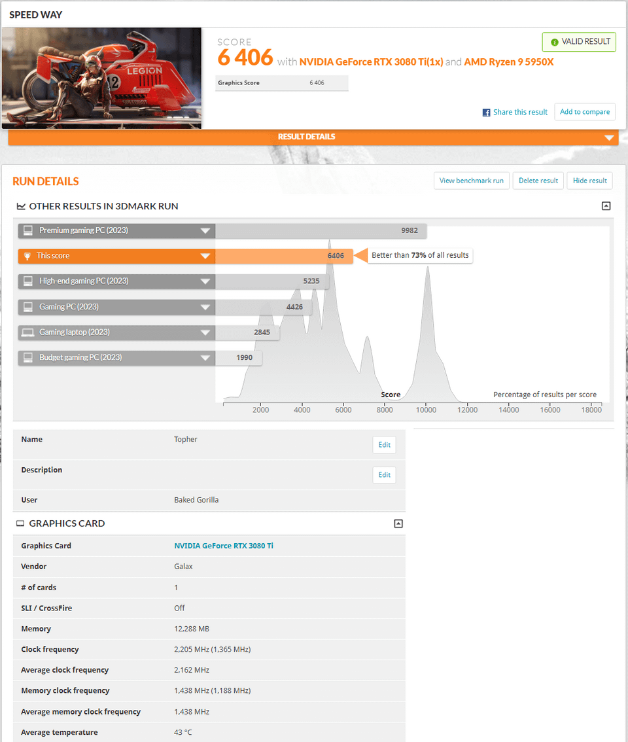Click the Better than 73% of all results tooltip

point(420,255)
